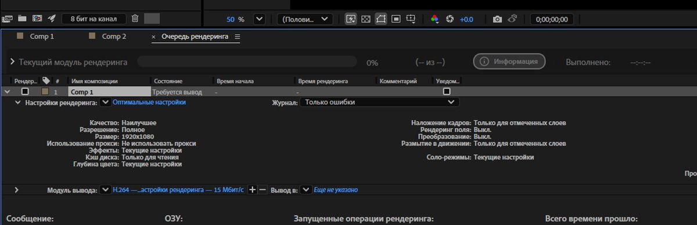Open the Журнал dropdown Только ошибки
The width and height of the screenshot is (697, 225).
coord(380,102)
